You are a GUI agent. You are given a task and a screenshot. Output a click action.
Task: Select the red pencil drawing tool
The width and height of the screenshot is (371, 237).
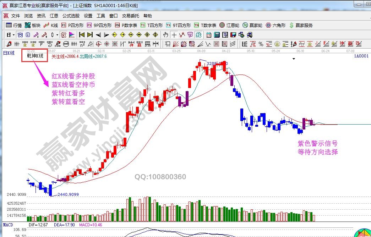coord(9,44)
